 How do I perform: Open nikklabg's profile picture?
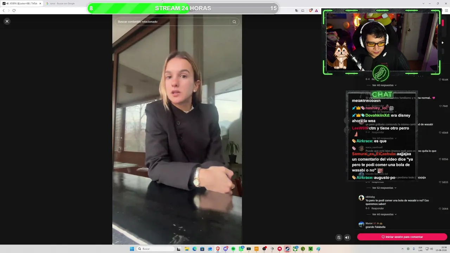(361, 198)
